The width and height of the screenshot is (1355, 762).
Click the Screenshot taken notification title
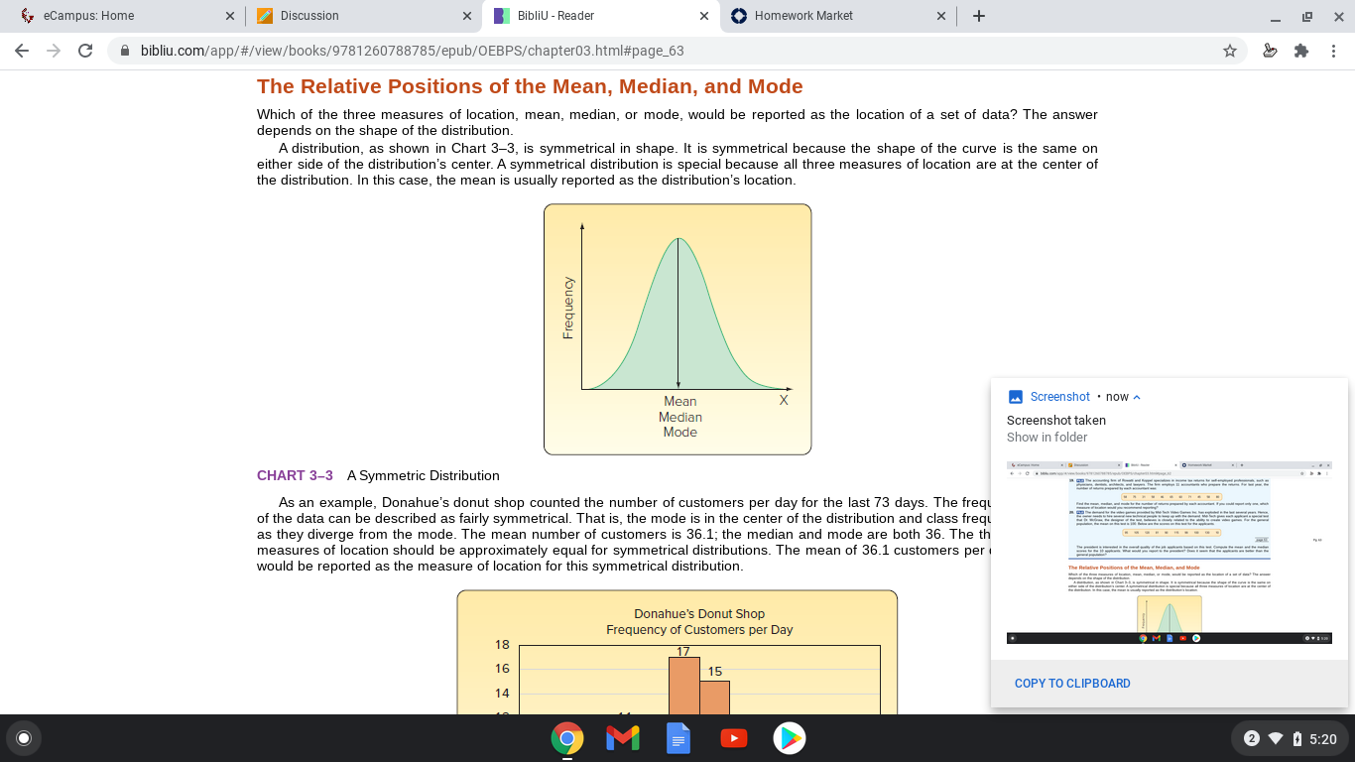point(1056,421)
